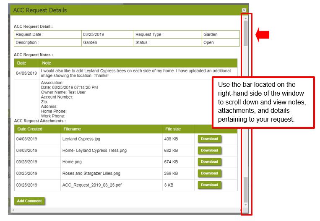Viewport: 320px width, 221px height.
Task: Click the Date header in Request Notes
Action: point(22,63)
